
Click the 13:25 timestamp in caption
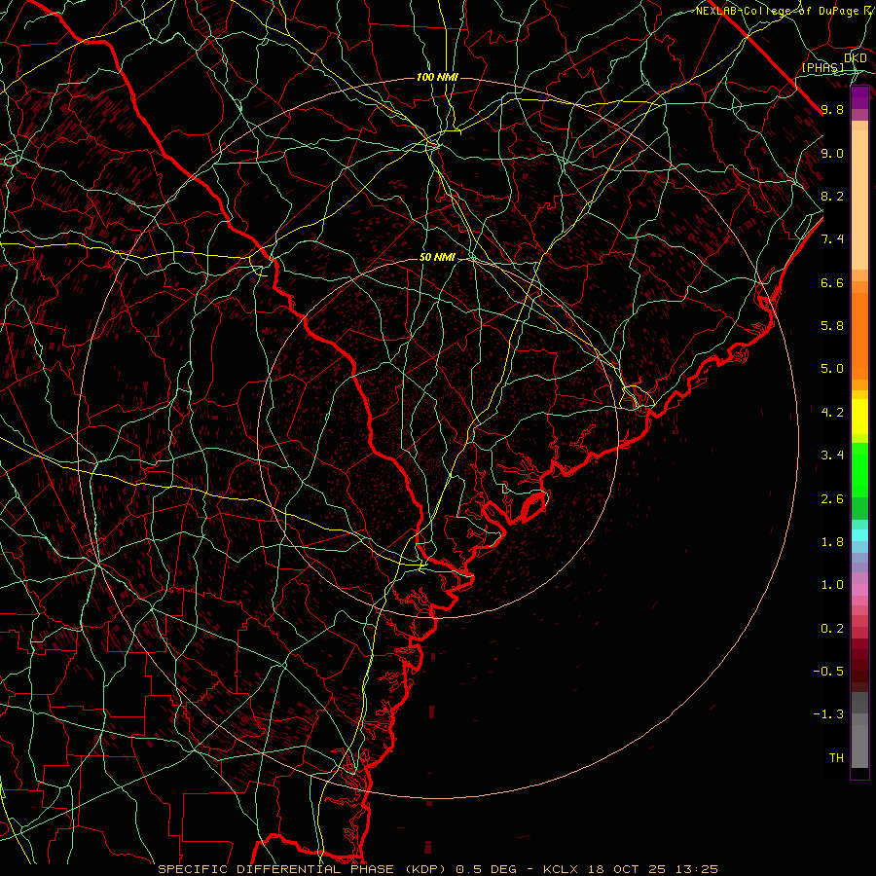pos(696,869)
